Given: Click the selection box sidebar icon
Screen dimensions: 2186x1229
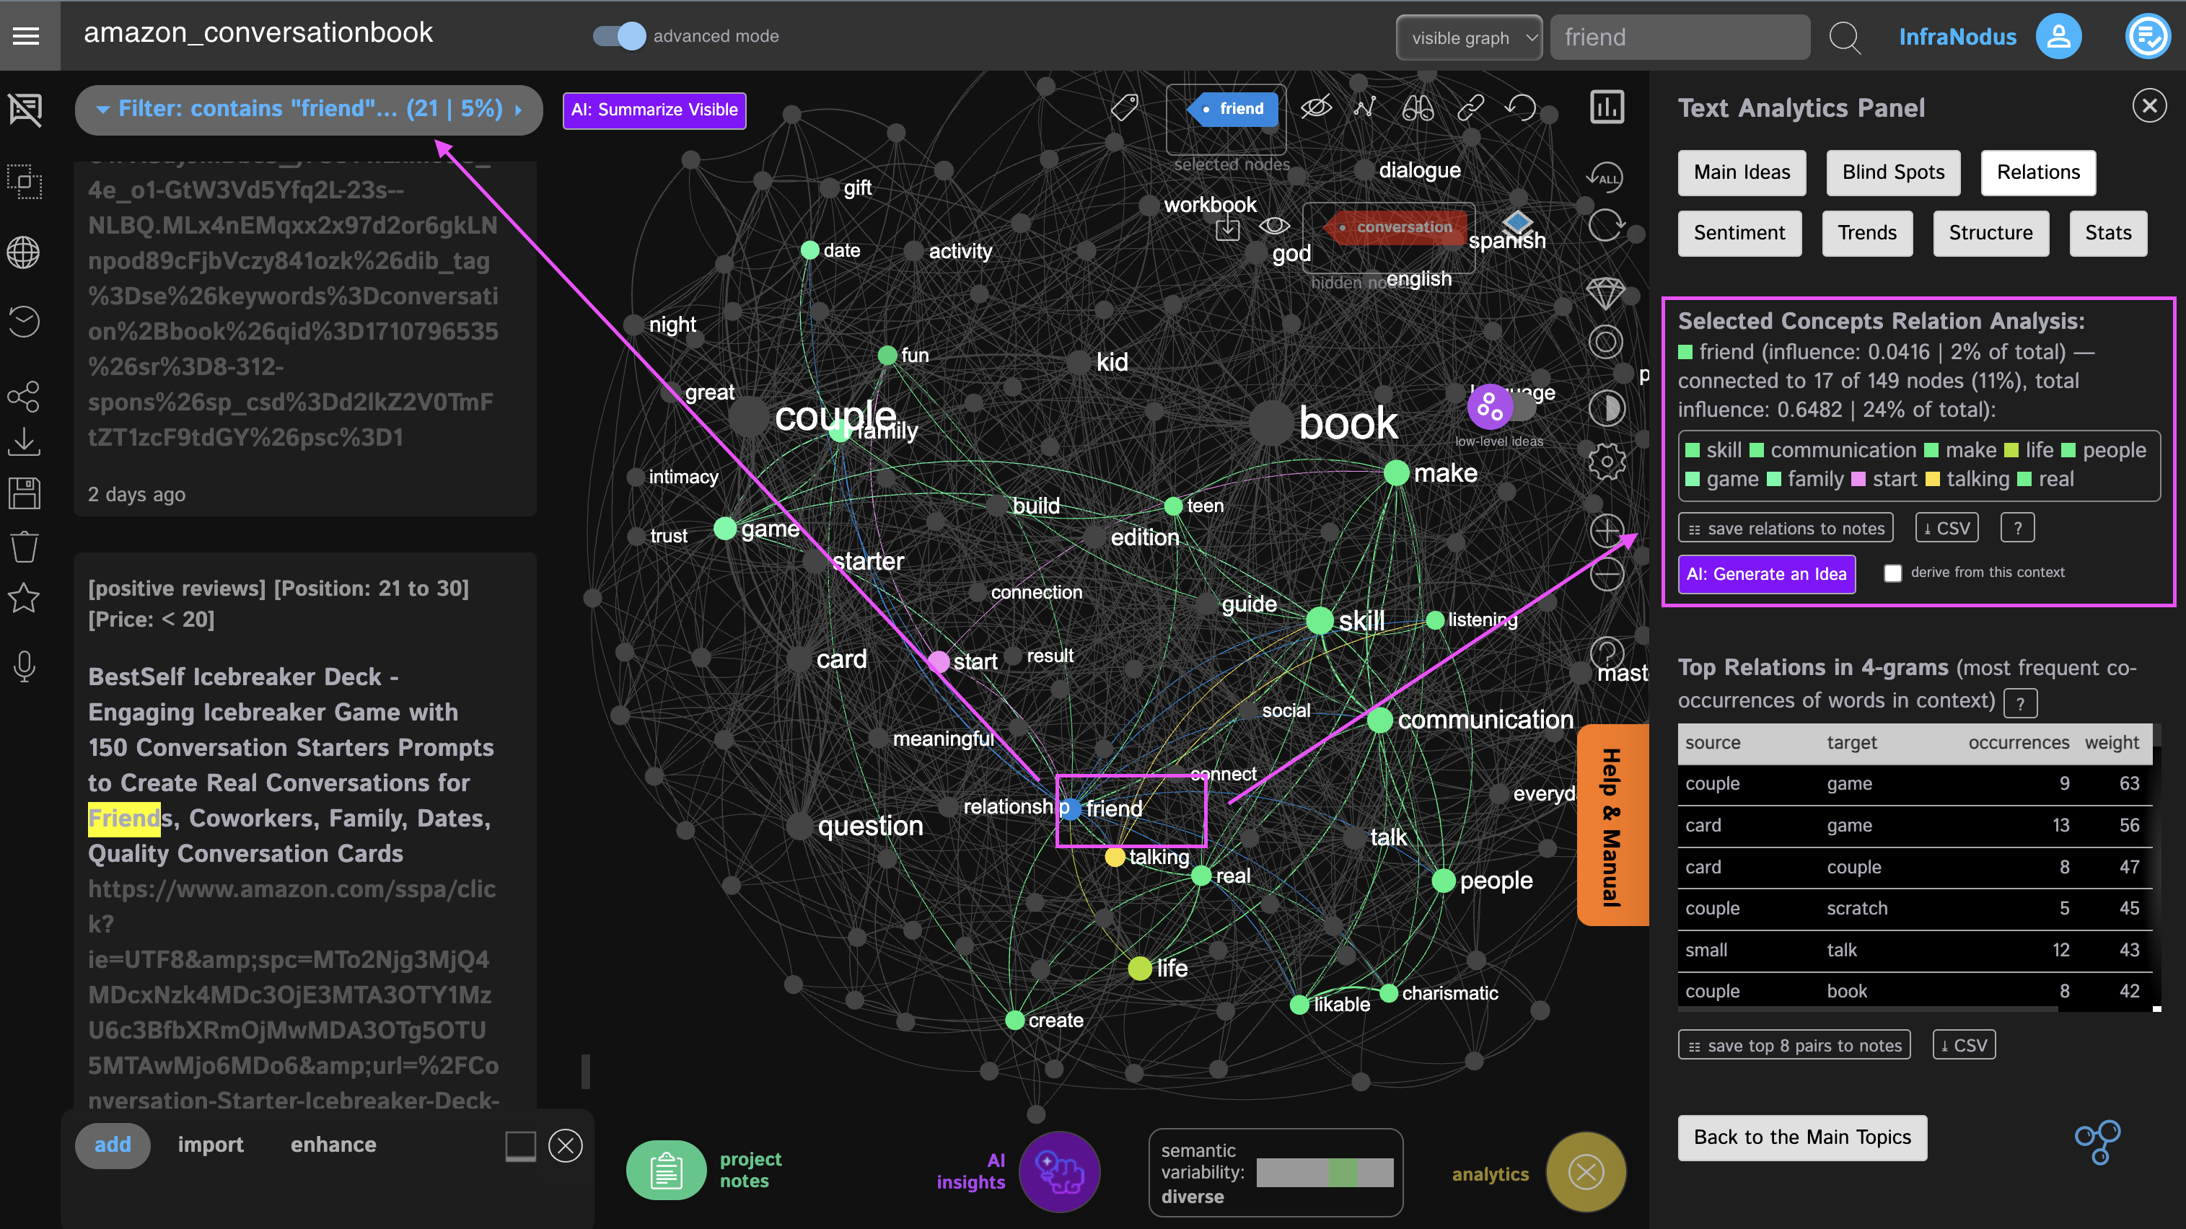Looking at the screenshot, I should tap(25, 182).
